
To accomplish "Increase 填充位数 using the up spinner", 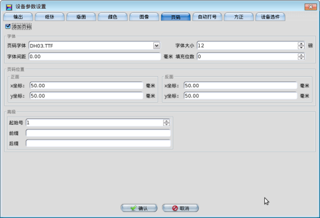I will click(301, 55).
